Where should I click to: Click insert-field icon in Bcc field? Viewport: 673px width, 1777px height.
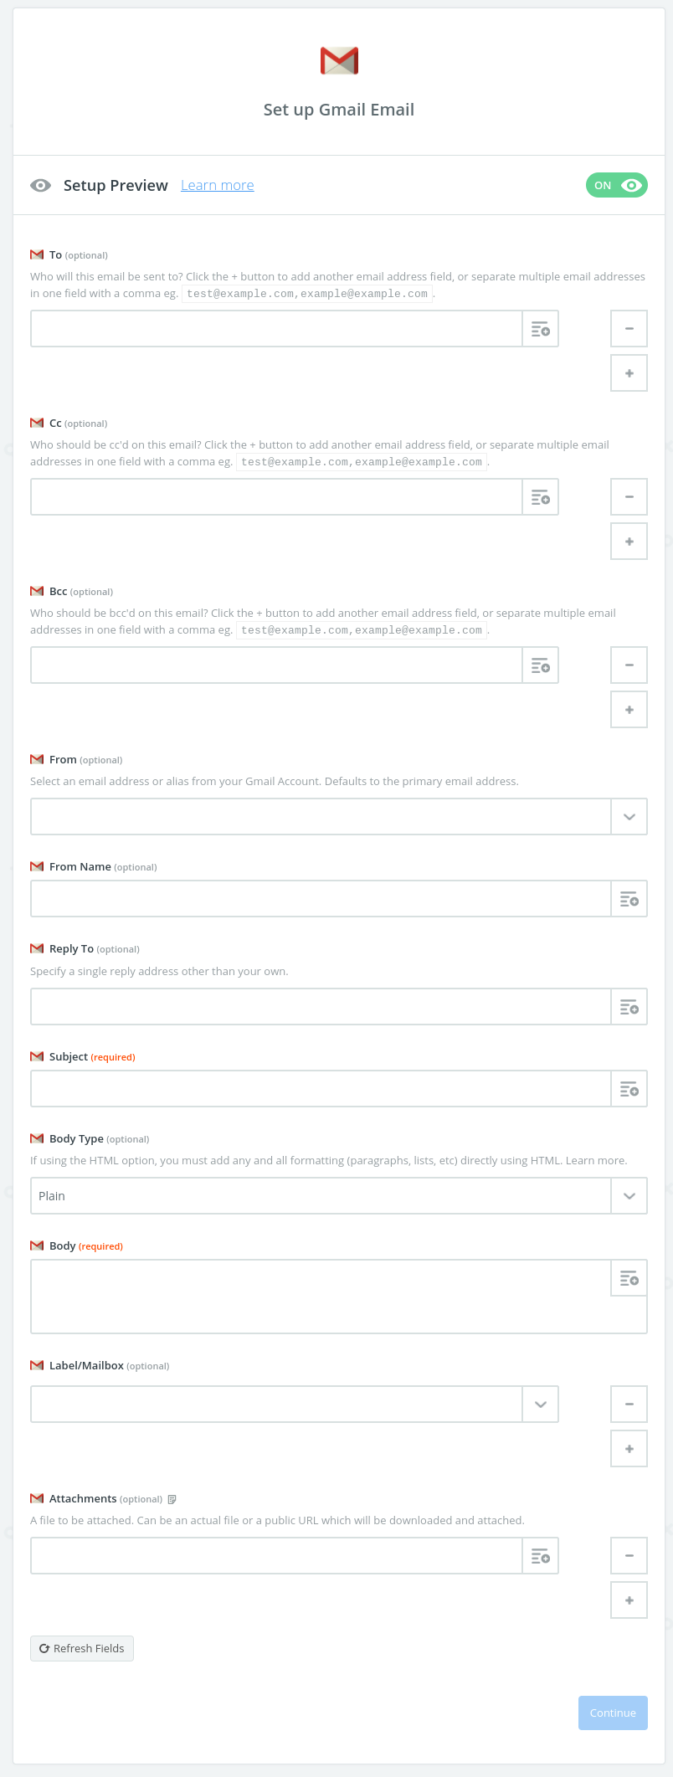(541, 665)
